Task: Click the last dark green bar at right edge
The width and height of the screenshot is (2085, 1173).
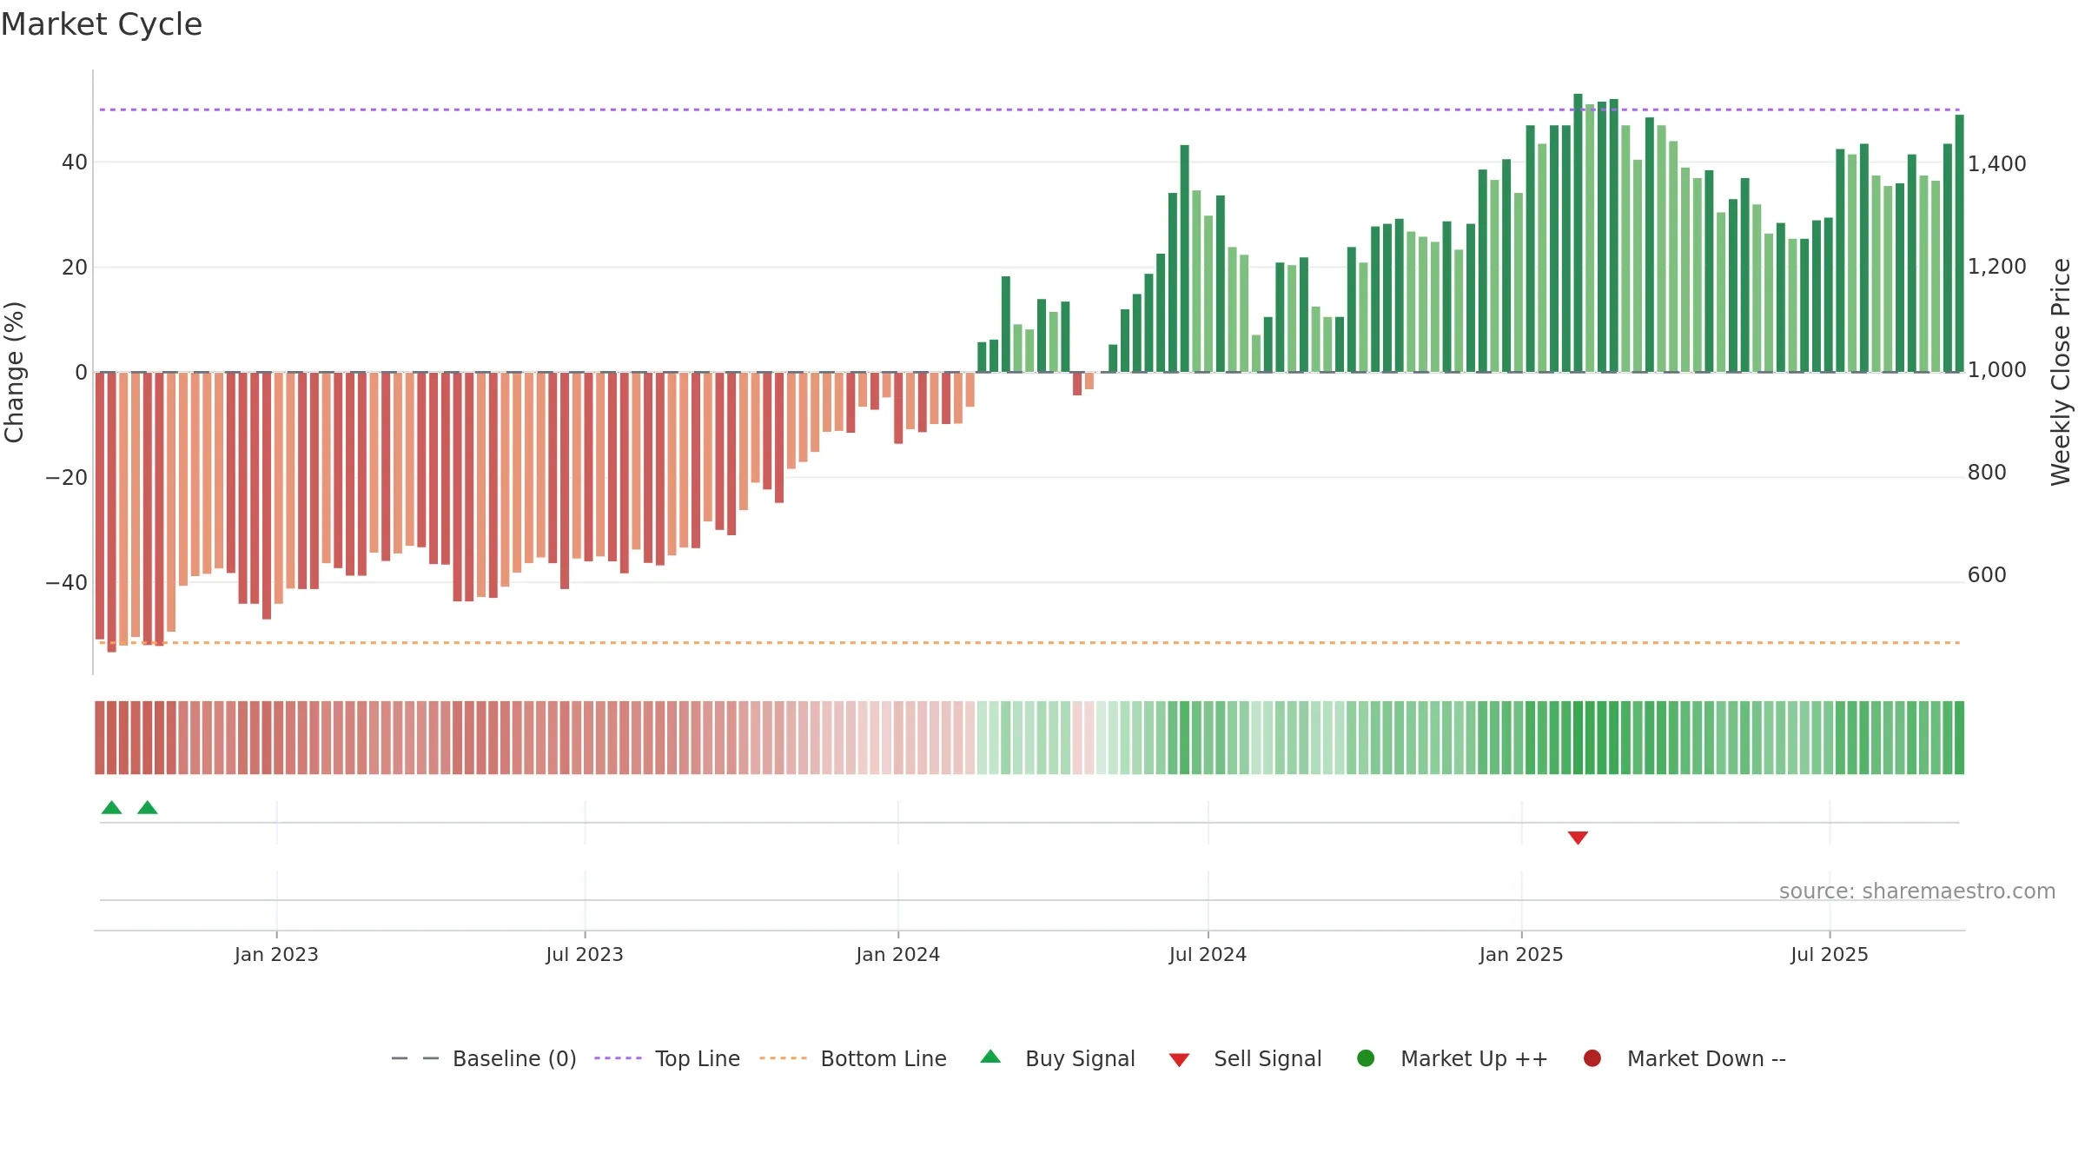Action: tap(1959, 243)
